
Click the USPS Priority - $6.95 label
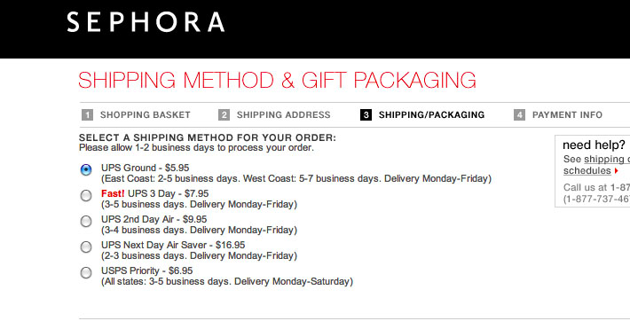click(x=146, y=270)
